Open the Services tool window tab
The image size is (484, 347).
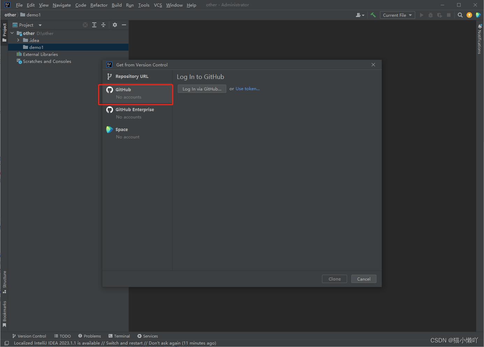click(147, 336)
